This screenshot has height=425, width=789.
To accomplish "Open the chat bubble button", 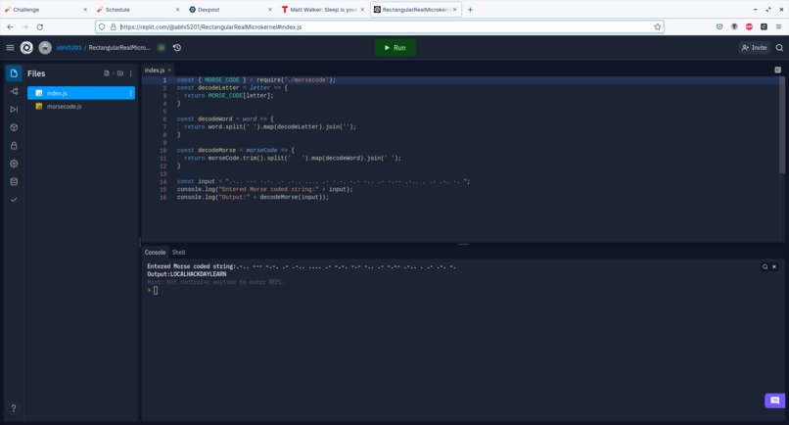I will point(775,401).
